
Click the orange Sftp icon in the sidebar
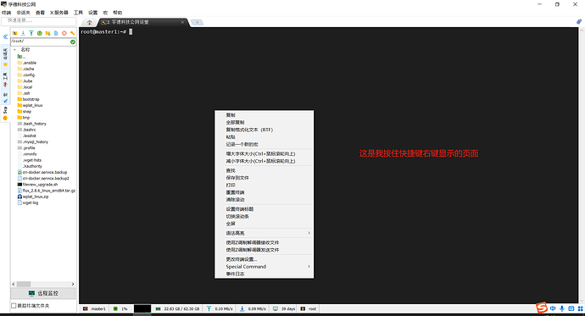click(x=5, y=118)
